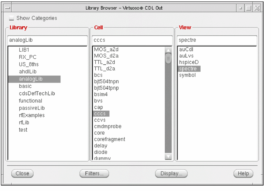Click the Library name input field

point(47,40)
